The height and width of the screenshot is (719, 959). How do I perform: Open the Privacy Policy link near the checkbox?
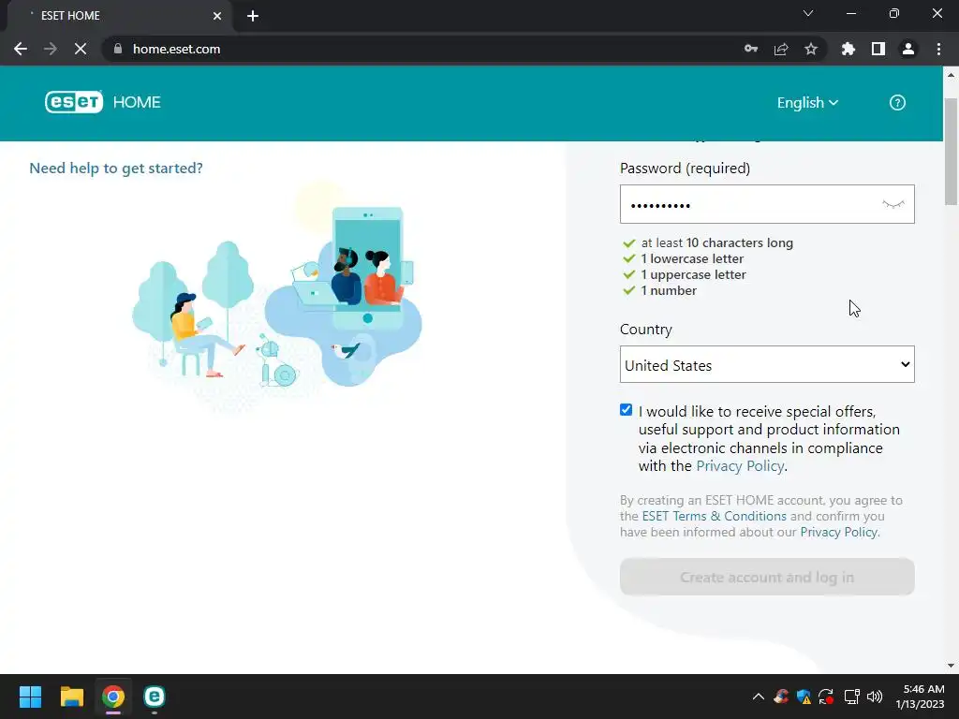[x=740, y=466]
